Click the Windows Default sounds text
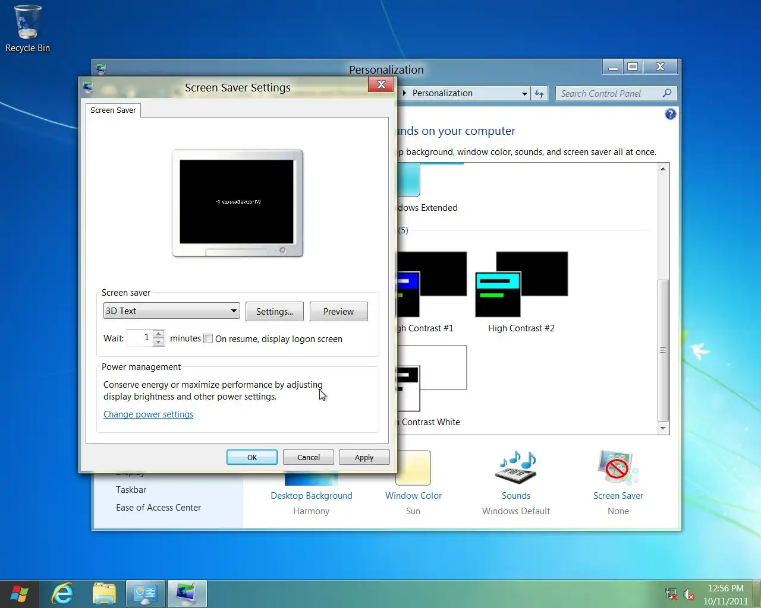This screenshot has width=761, height=608. (x=516, y=511)
